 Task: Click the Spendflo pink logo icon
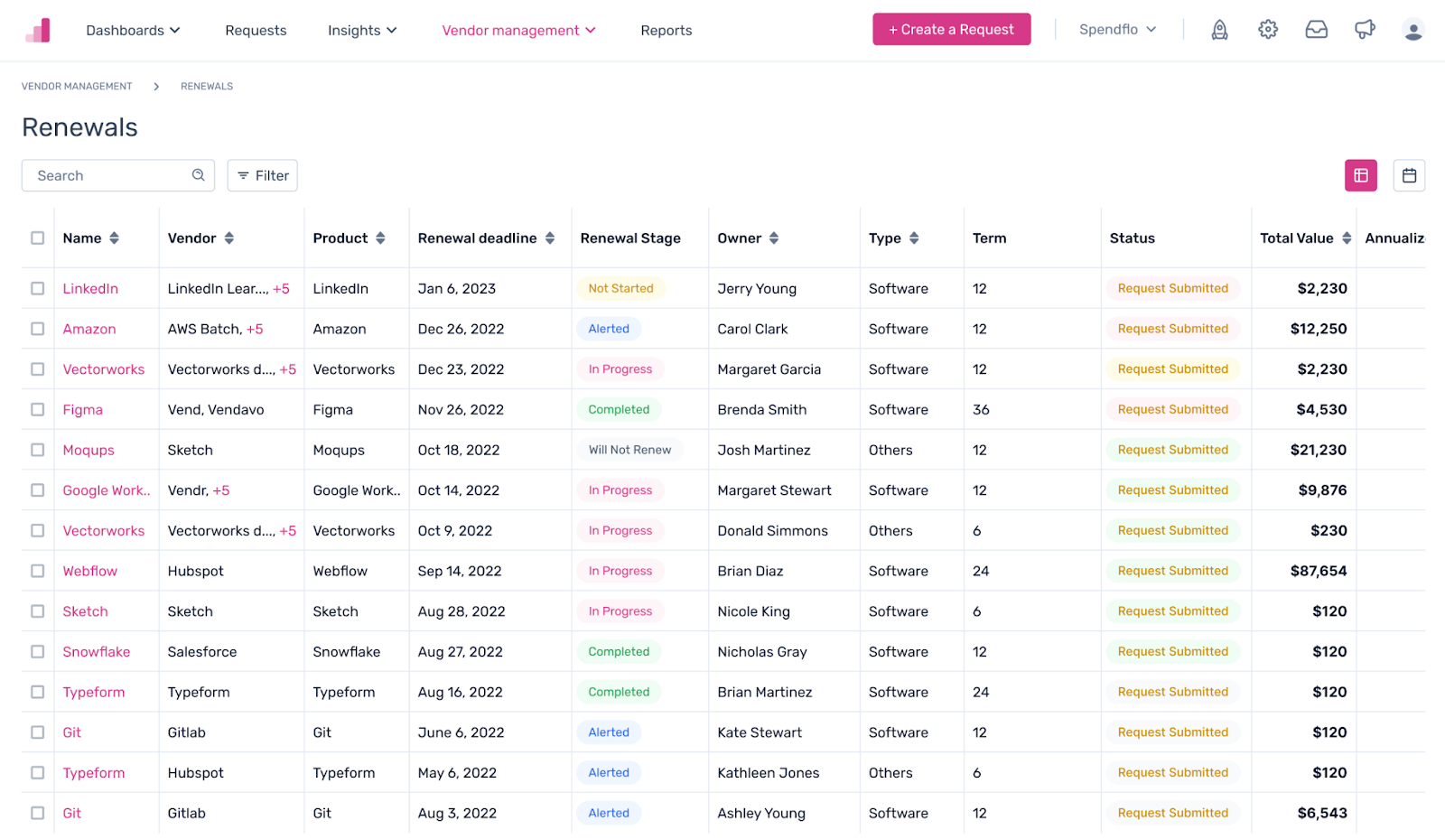tap(37, 30)
